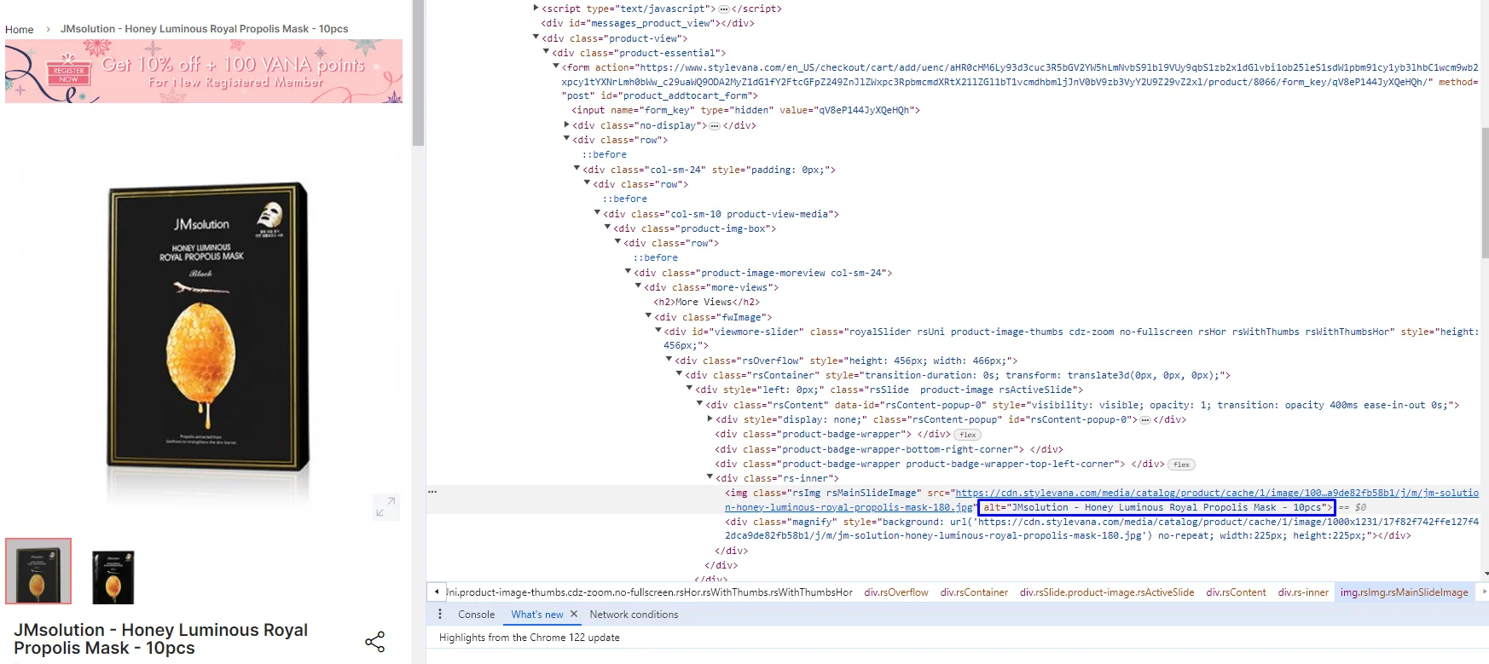The height and width of the screenshot is (664, 1489).
Task: Click breadcrumb product name text
Action: [205, 29]
